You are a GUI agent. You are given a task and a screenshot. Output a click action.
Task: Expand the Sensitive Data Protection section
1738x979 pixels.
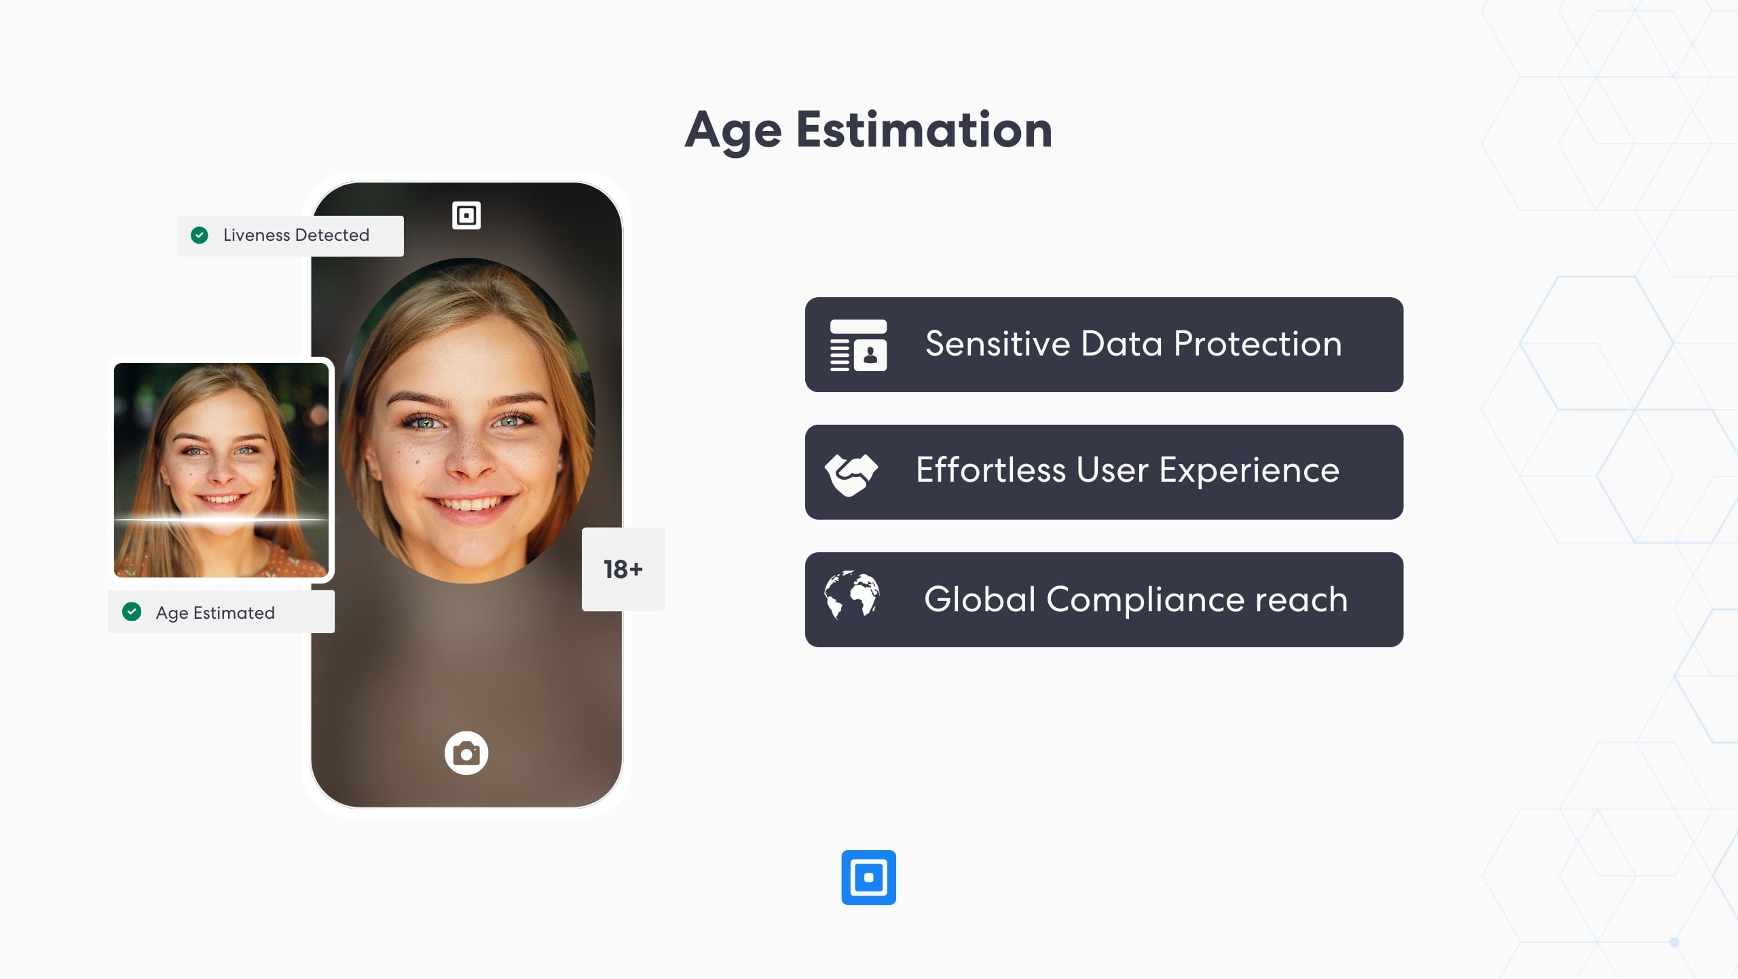point(1104,345)
